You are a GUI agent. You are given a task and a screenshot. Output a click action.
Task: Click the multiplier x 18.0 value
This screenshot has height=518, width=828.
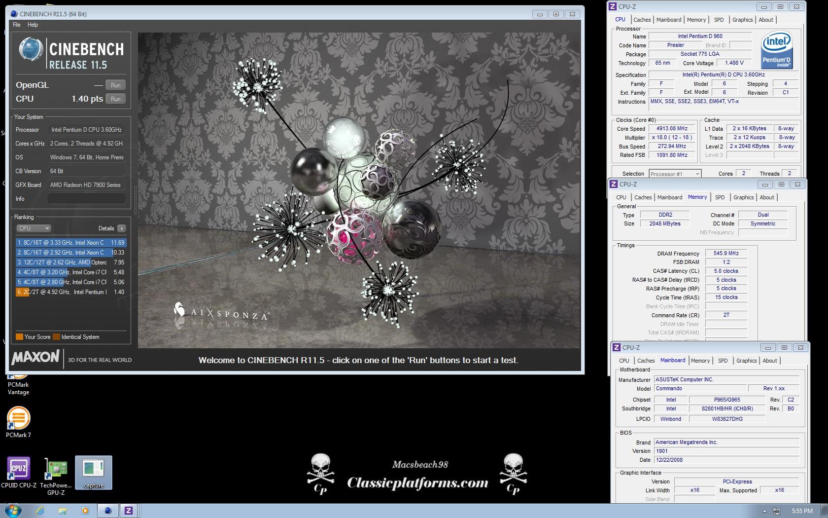(x=672, y=138)
